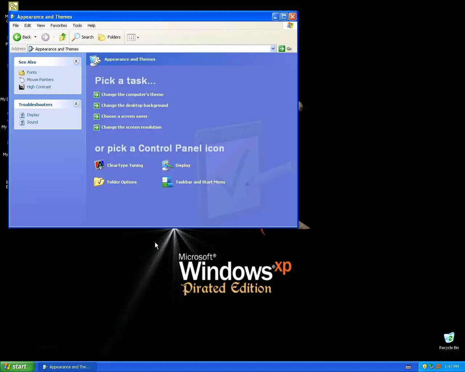Click the Mouse Pointers icon
The image size is (465, 372).
point(22,80)
